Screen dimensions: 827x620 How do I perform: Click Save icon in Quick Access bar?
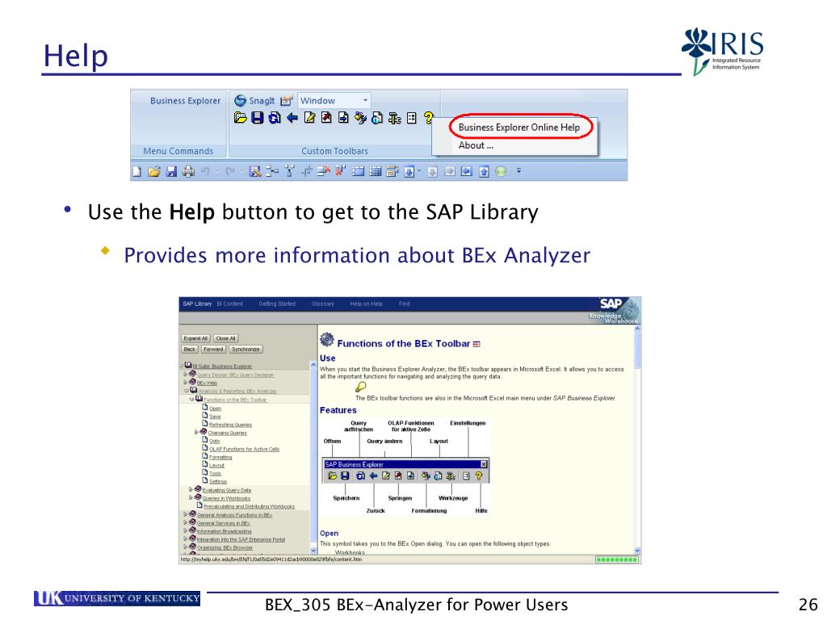171,171
